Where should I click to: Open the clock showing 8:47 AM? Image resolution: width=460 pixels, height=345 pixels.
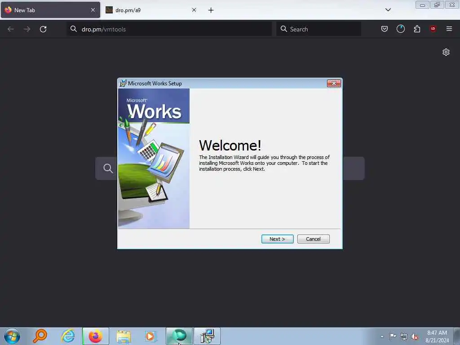click(437, 336)
